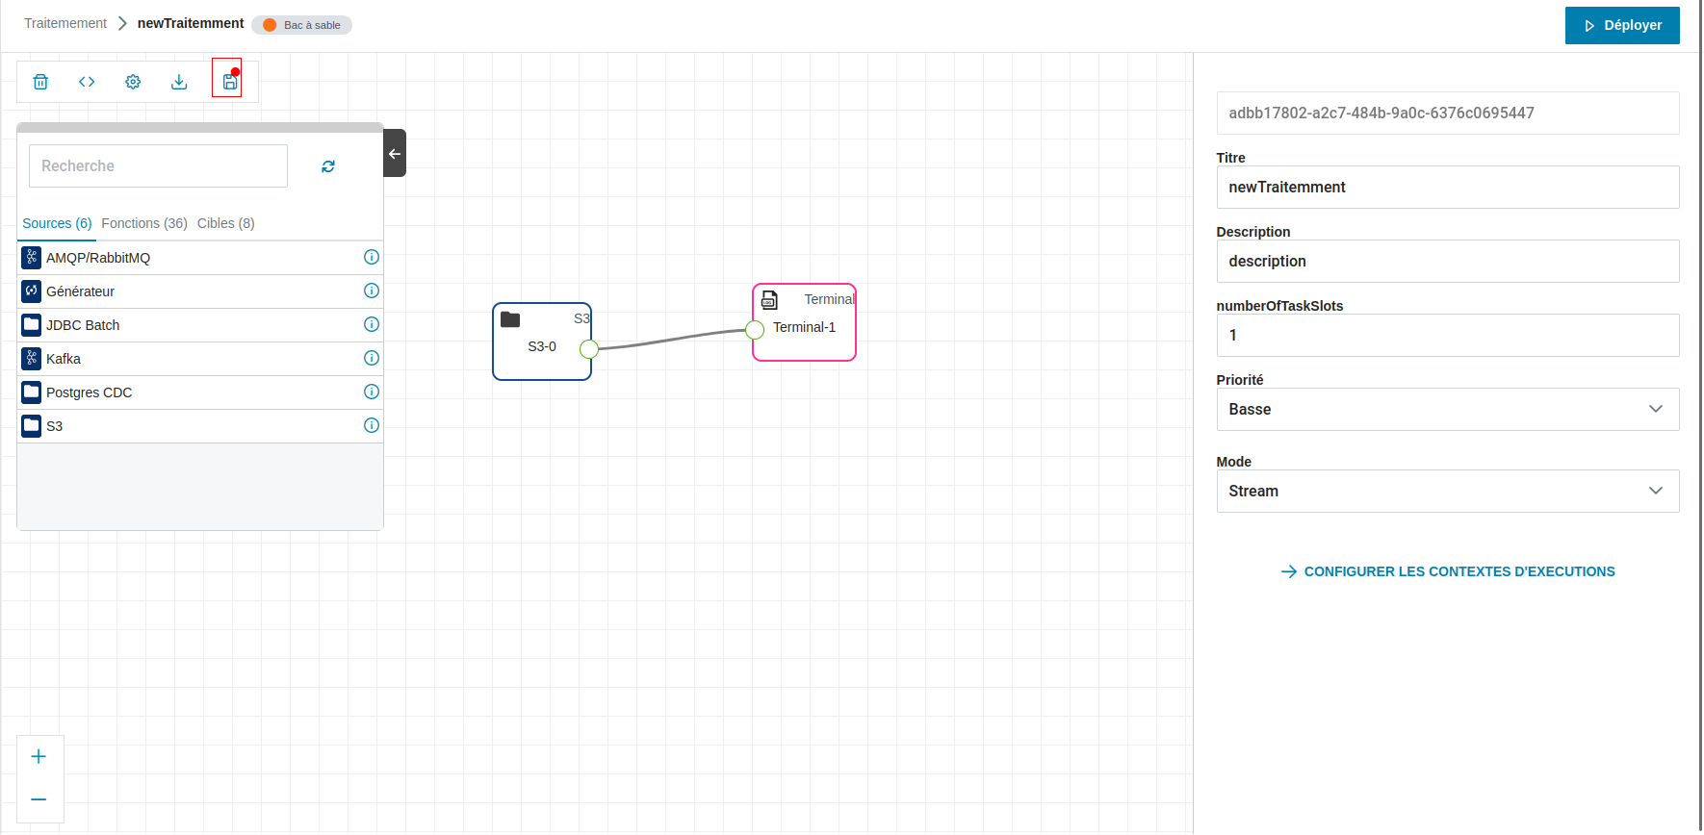
Task: Go to Traitement breadcrumb
Action: [x=65, y=23]
